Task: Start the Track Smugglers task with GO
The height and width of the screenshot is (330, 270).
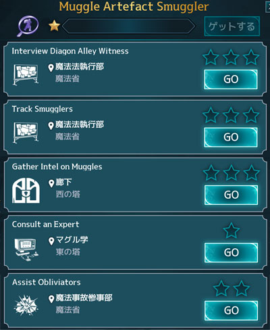Action: point(231,137)
